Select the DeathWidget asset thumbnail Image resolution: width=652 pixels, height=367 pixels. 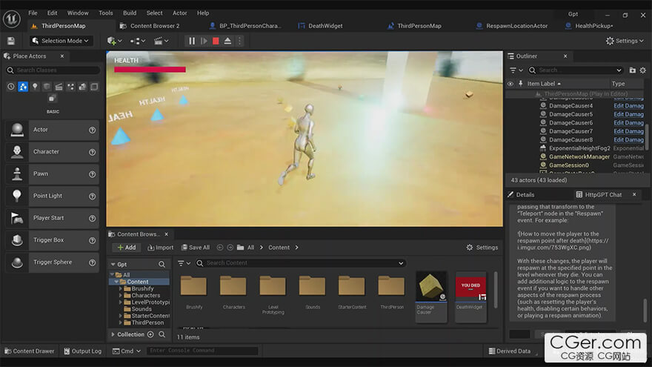pyautogui.click(x=470, y=297)
